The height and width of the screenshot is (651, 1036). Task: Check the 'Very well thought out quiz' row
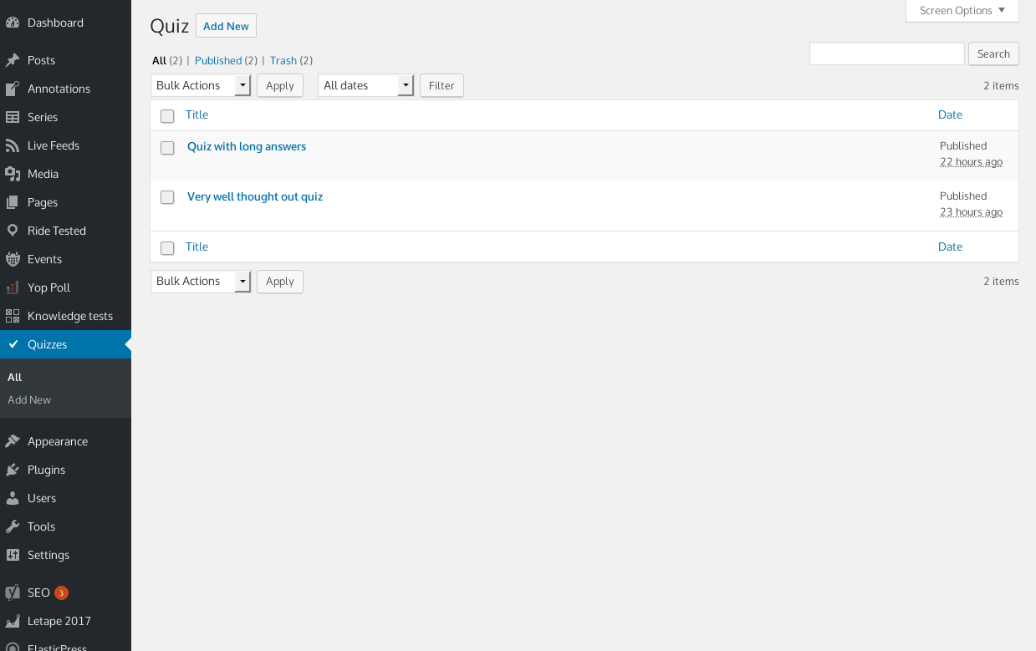tap(167, 197)
